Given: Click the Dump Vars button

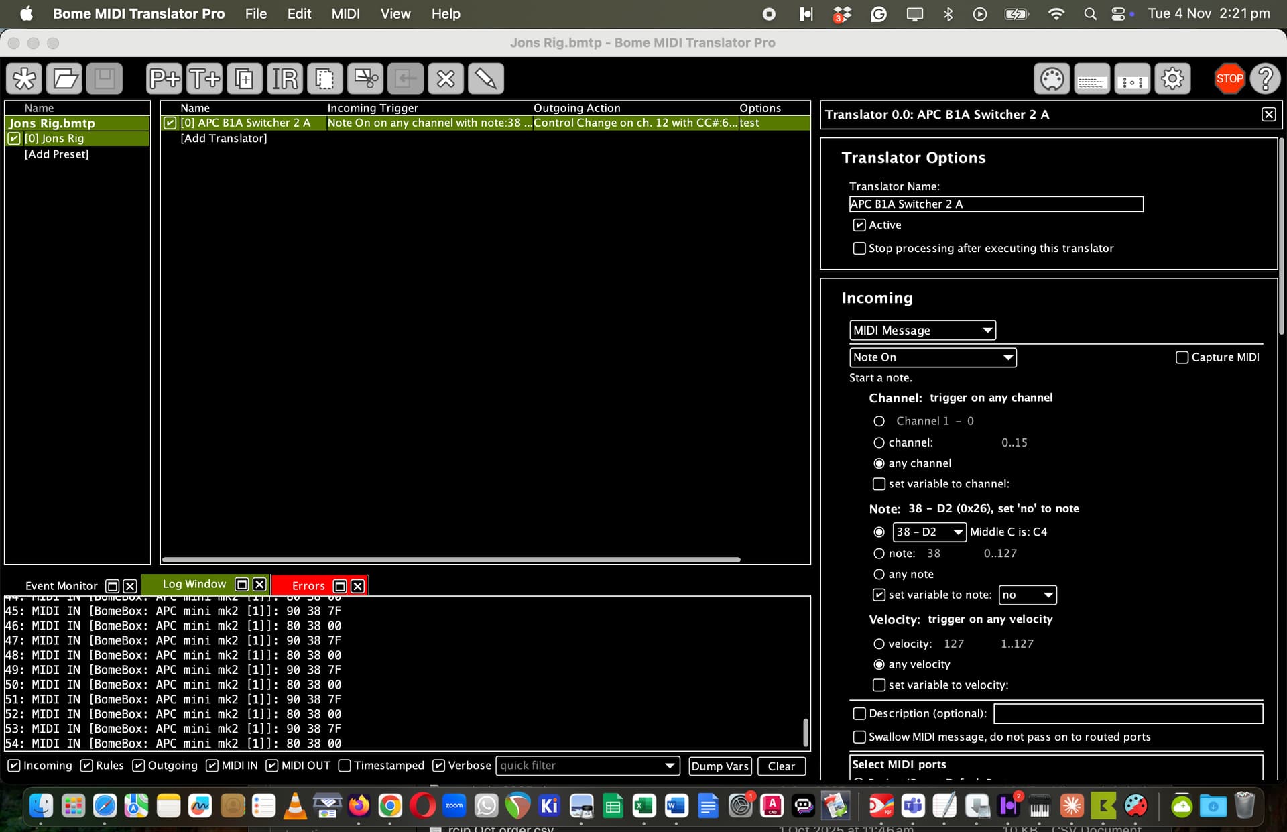Looking at the screenshot, I should click(720, 766).
